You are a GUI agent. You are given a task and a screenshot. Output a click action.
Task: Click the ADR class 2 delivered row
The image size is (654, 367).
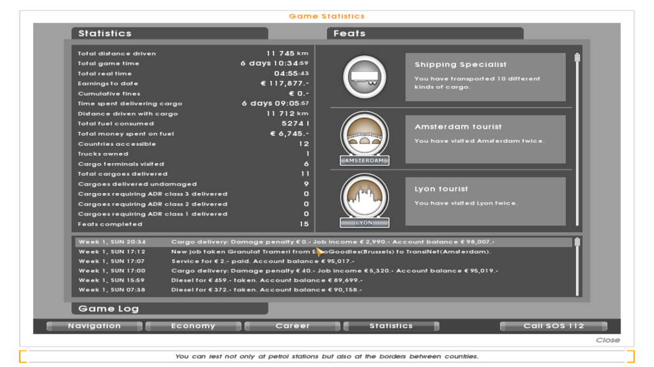click(193, 205)
